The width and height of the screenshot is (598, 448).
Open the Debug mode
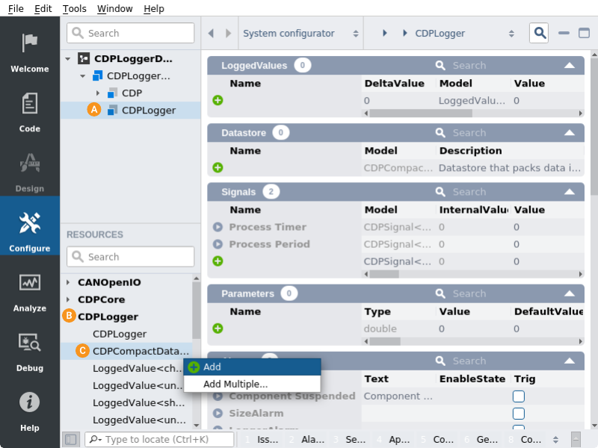(x=30, y=351)
